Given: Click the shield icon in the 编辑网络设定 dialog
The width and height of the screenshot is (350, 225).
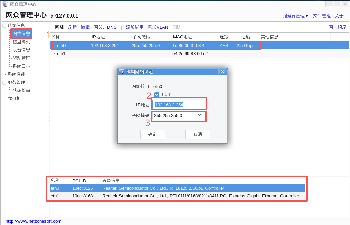Looking at the screenshot, I should [x=122, y=72].
